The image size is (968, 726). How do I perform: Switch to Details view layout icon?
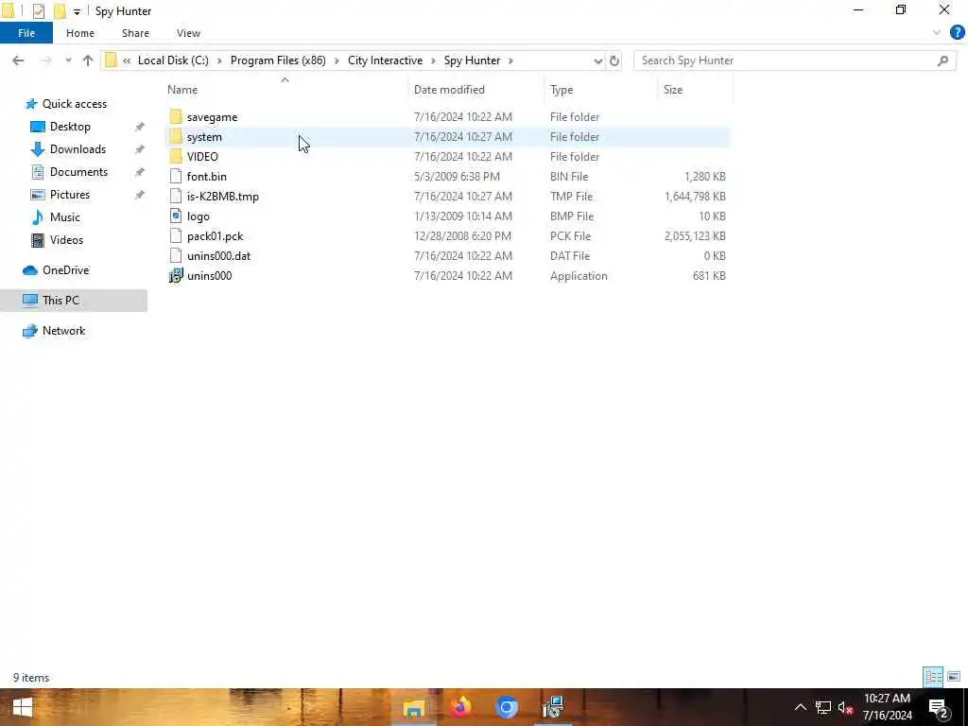click(x=932, y=677)
